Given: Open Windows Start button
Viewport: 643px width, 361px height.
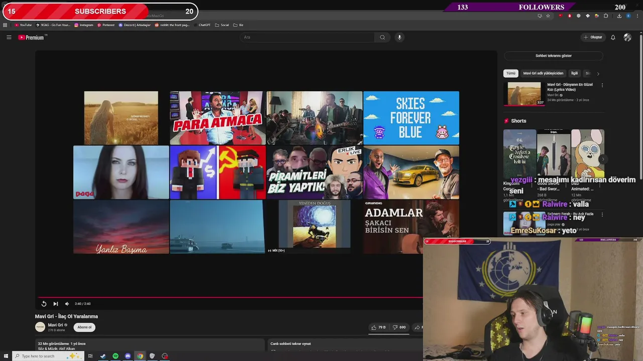Looking at the screenshot, I should click(5, 356).
